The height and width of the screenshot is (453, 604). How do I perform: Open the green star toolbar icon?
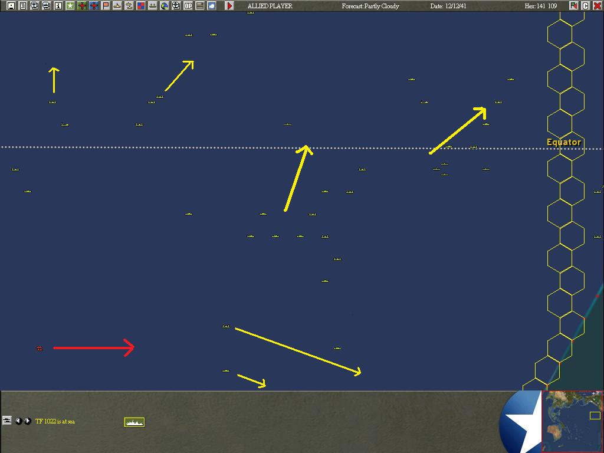(x=70, y=6)
